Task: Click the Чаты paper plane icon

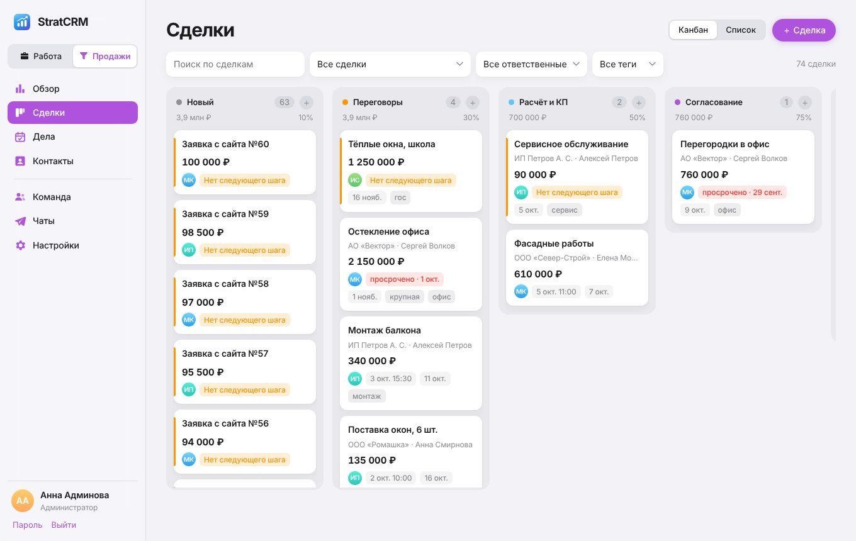Action: pyautogui.click(x=20, y=221)
